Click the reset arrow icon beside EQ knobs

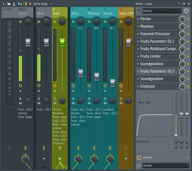(171, 147)
